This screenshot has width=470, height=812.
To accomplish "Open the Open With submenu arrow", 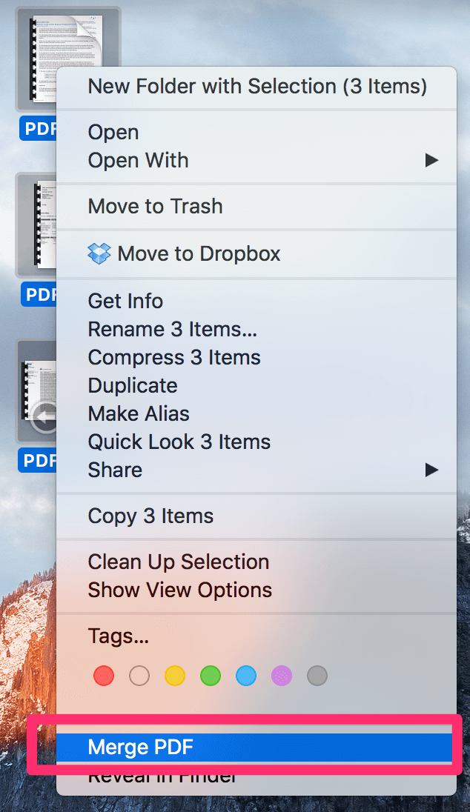I will [432, 160].
